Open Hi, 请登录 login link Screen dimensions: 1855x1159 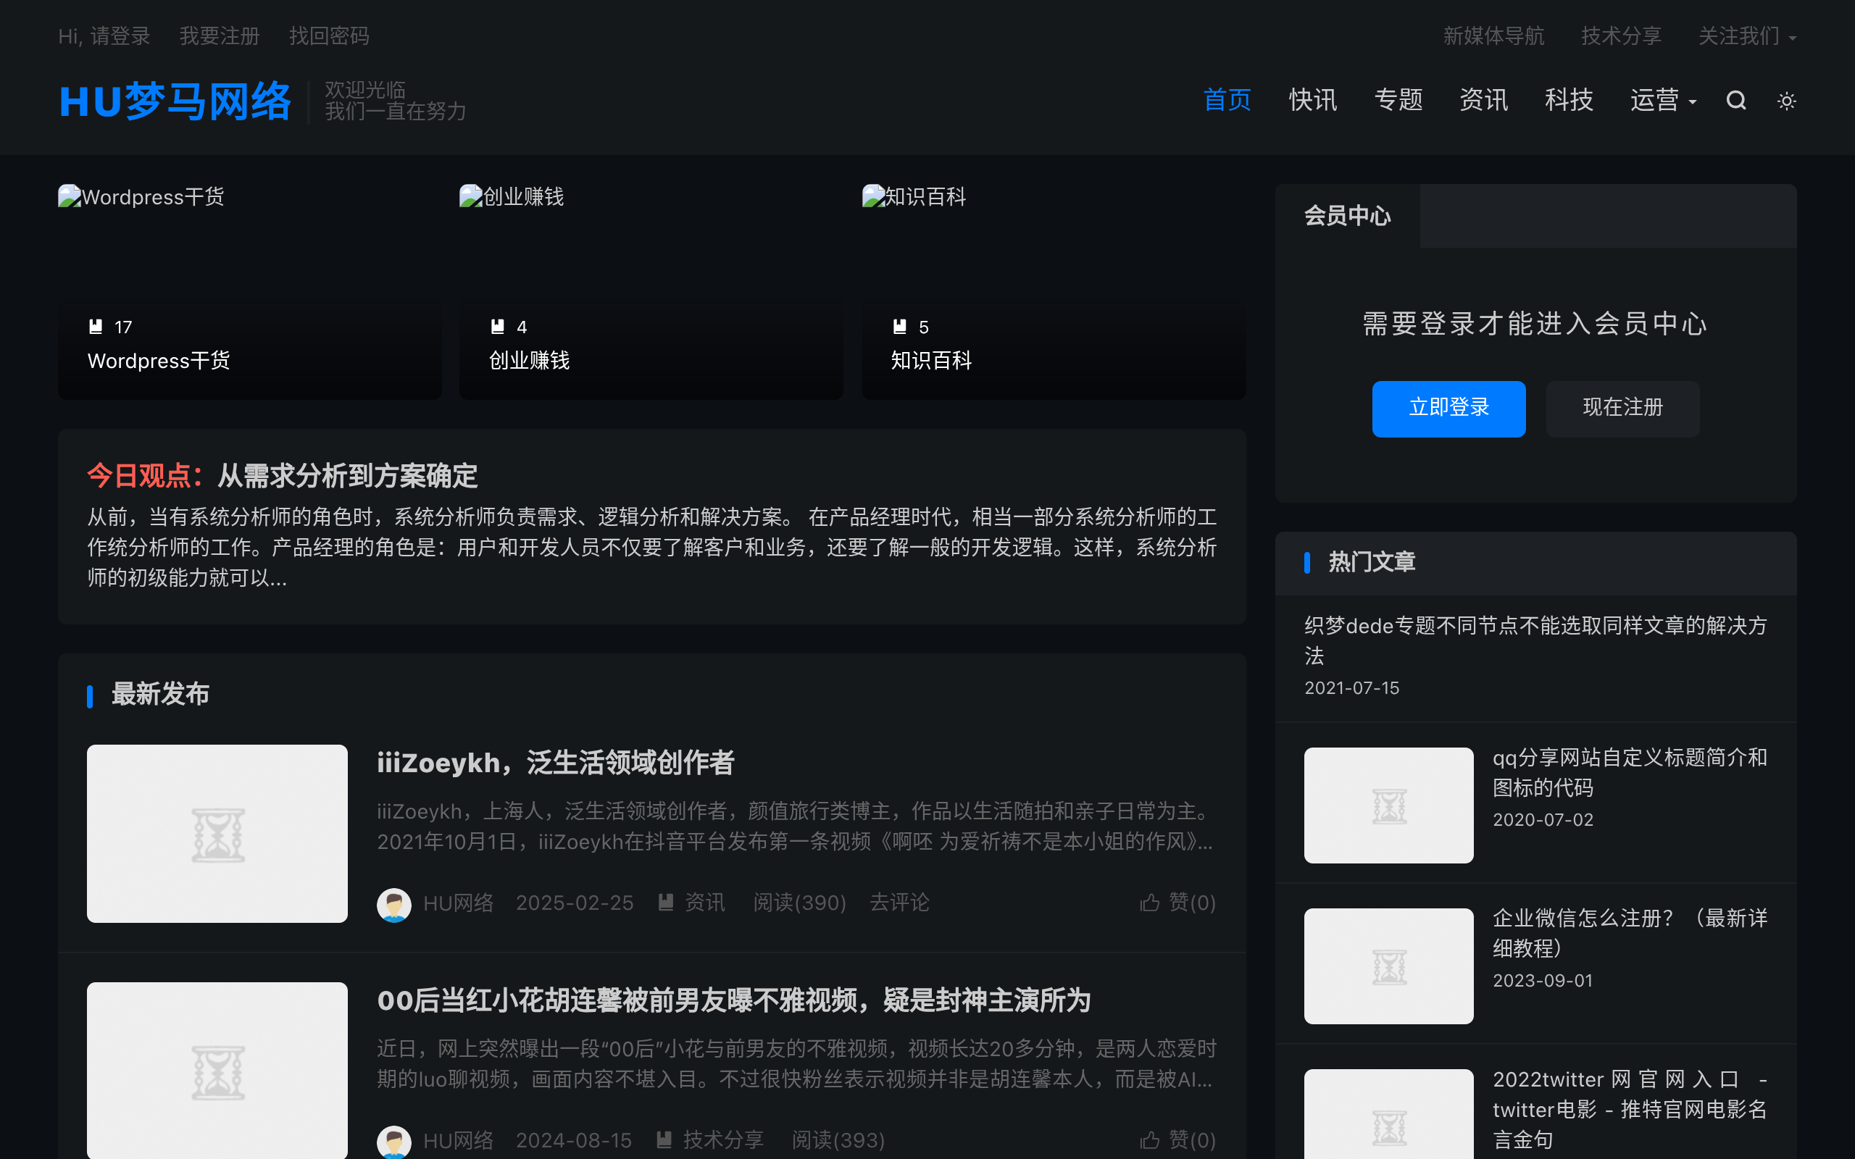(104, 36)
